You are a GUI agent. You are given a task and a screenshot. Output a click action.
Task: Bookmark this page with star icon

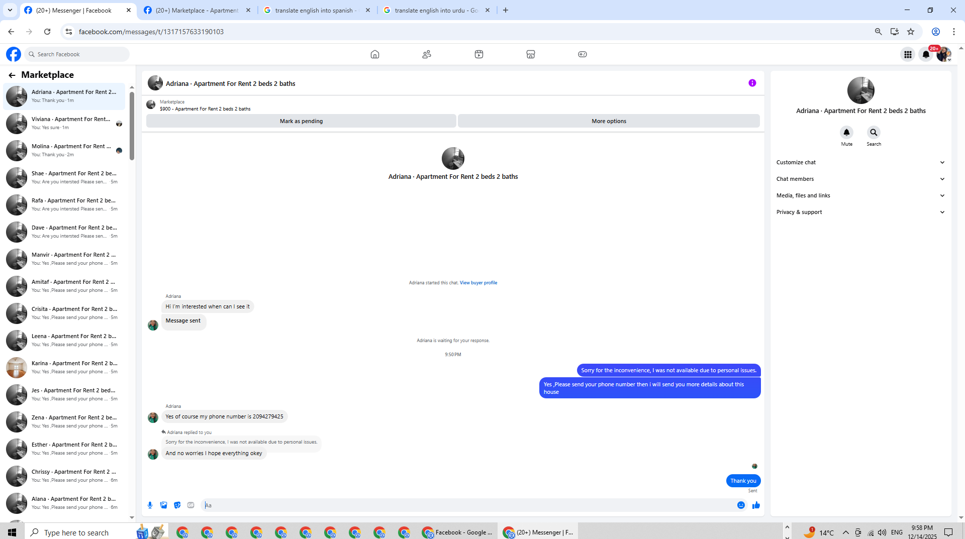click(911, 32)
